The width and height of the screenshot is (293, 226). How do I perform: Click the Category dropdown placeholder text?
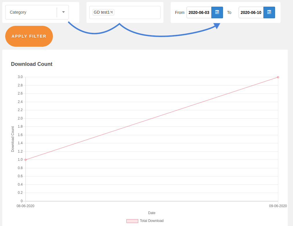click(x=18, y=12)
